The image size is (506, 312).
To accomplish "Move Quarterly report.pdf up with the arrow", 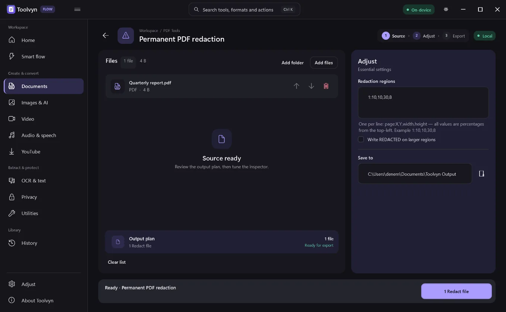I will 297,86.
